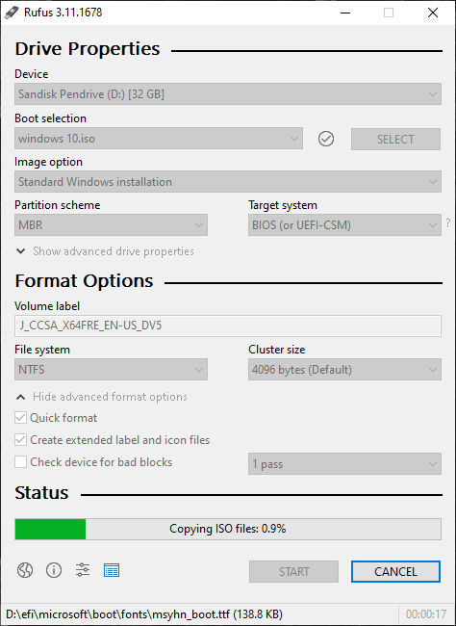Collapse Hide advanced format options

tap(101, 397)
